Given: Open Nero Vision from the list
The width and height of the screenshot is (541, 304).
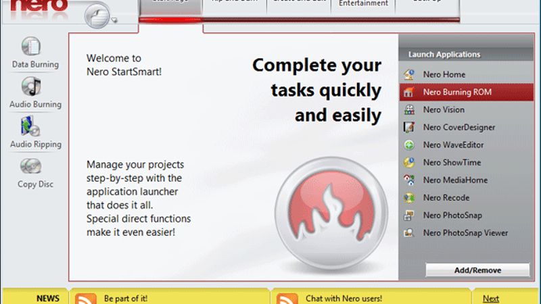Looking at the screenshot, I should 466,109.
